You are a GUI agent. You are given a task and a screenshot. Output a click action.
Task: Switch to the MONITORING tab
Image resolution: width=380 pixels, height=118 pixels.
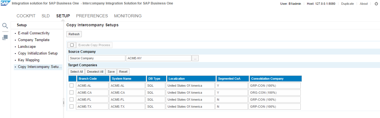[x=128, y=16]
